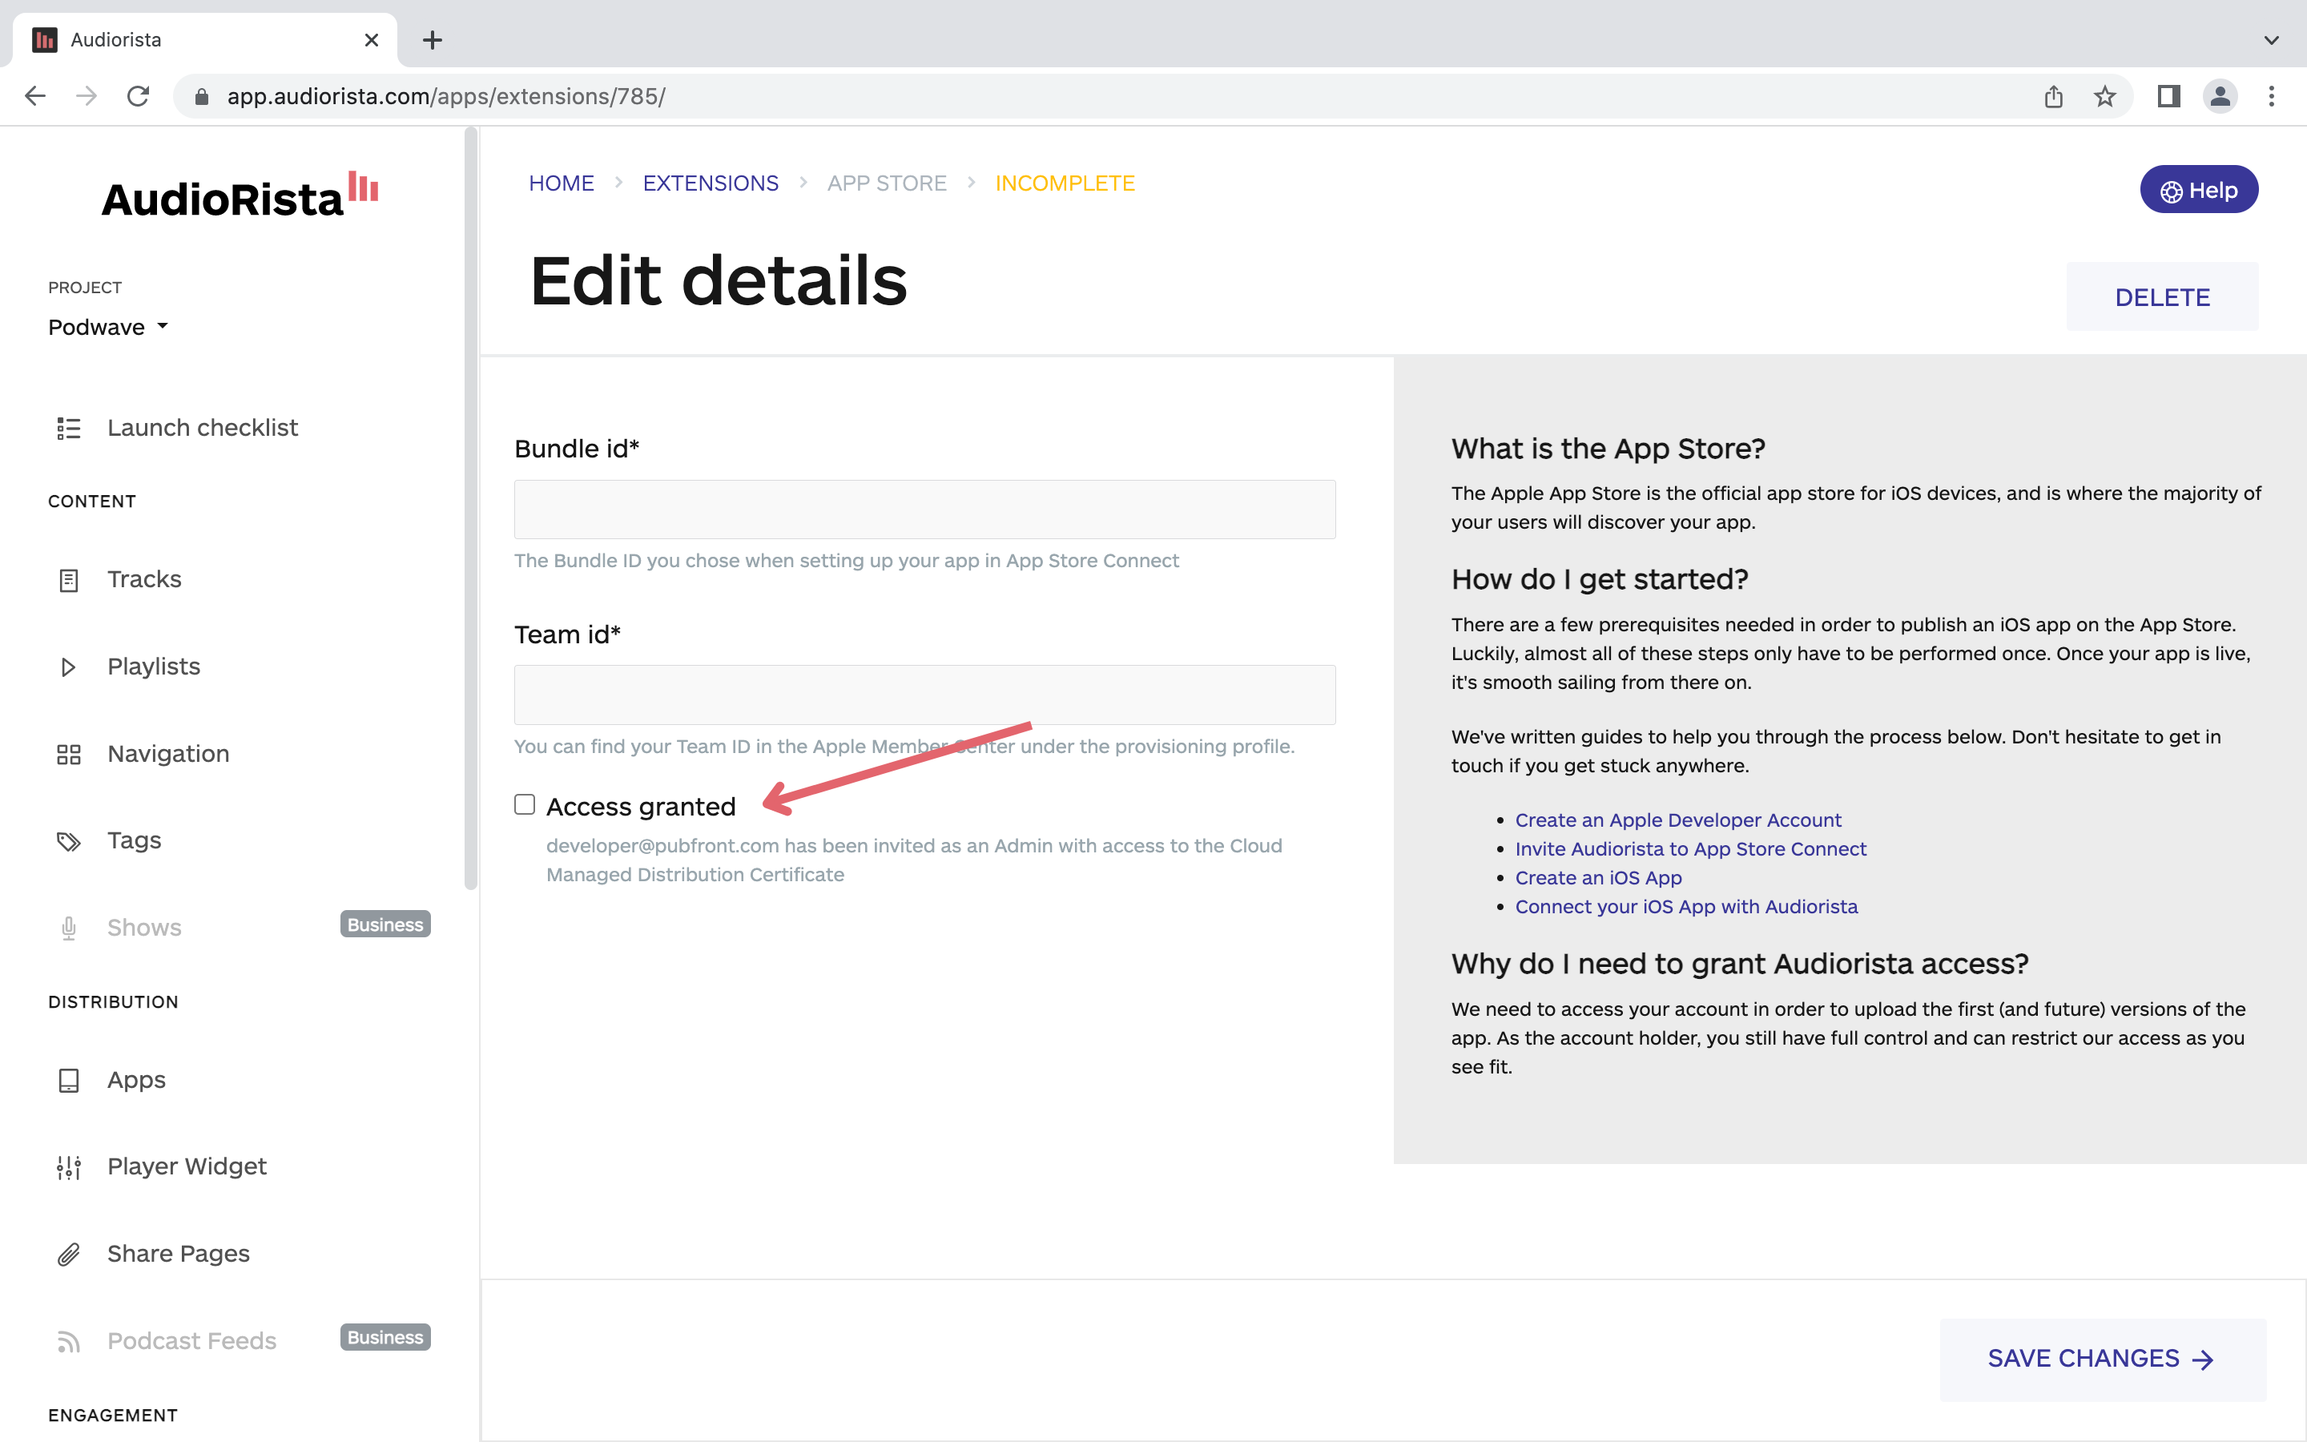Click the Launch checklist icon
This screenshot has height=1442, width=2307.
pos(69,429)
